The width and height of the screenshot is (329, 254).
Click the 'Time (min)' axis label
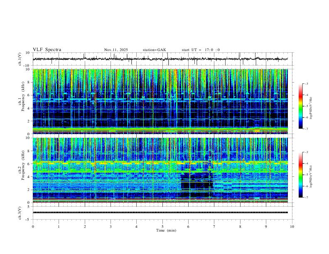click(x=166, y=230)
